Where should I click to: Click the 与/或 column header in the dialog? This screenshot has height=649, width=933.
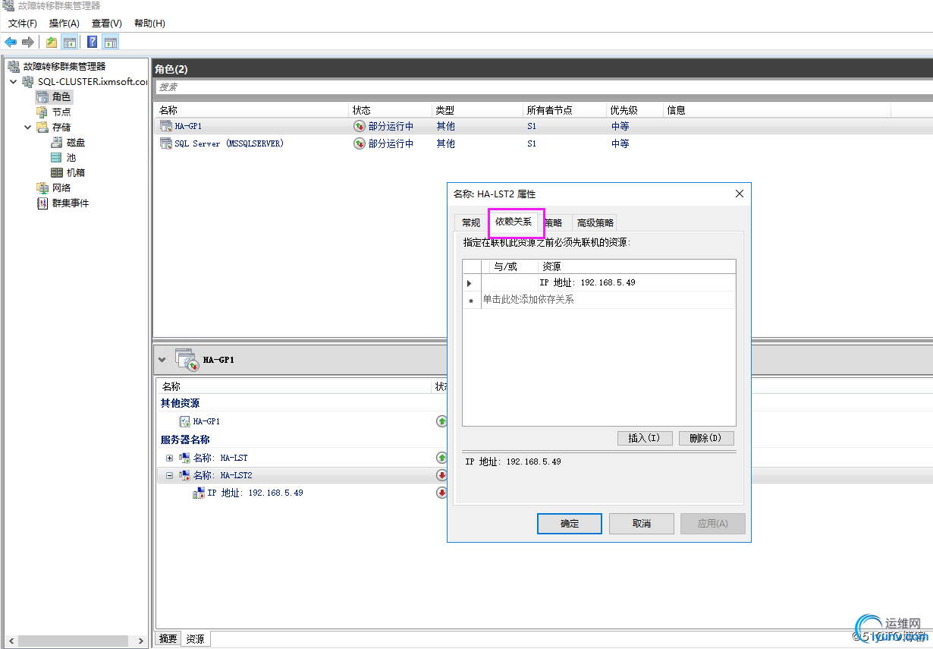coord(510,266)
